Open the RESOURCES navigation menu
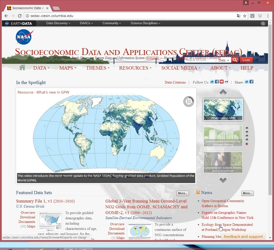 point(135,68)
